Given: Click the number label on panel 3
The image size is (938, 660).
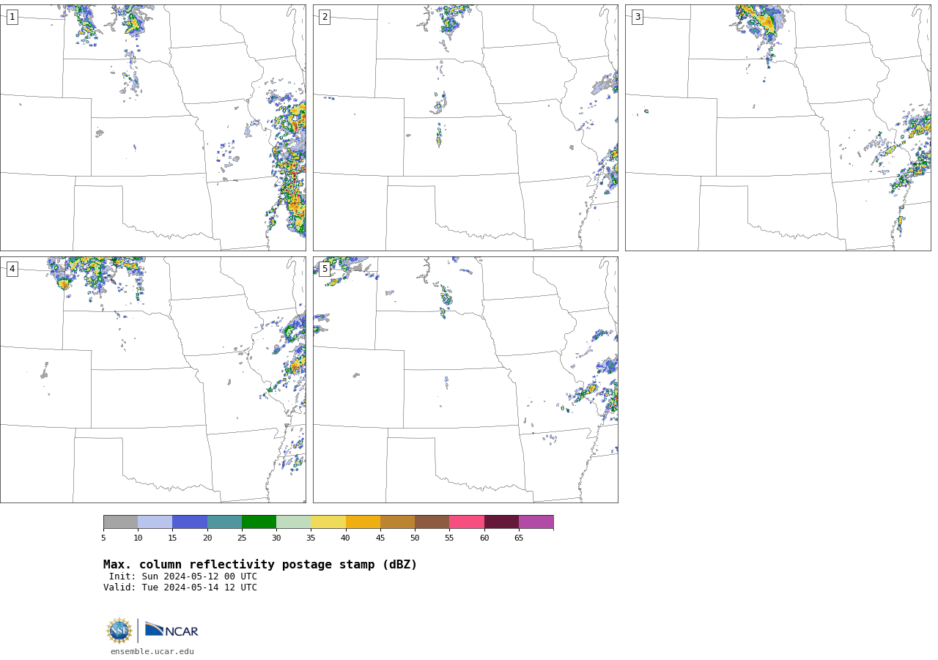Looking at the screenshot, I should [x=637, y=17].
